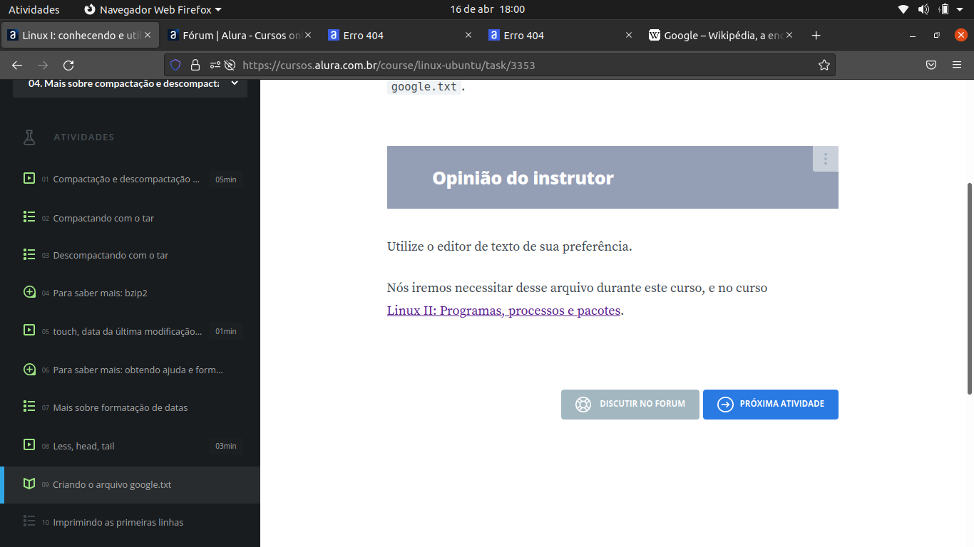
Task: Click the Opinião do instrutor heading
Action: (x=523, y=177)
